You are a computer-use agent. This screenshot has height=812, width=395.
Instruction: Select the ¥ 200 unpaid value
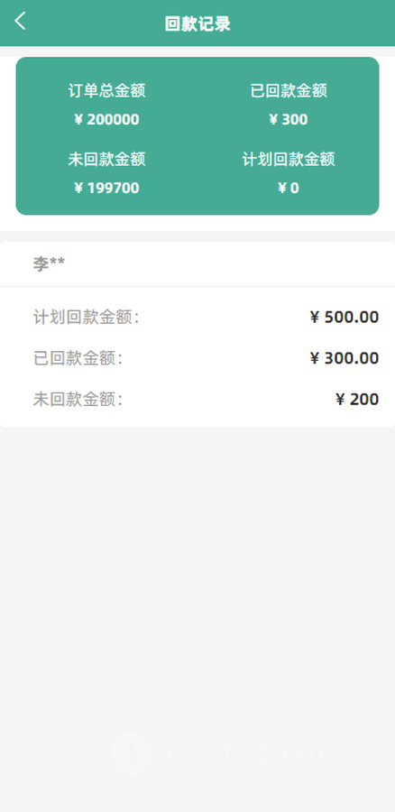[x=357, y=400]
